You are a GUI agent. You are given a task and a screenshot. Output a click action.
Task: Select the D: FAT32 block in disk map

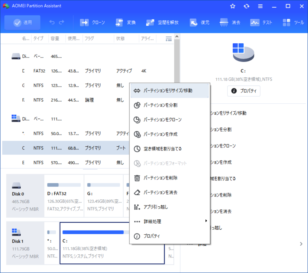[x=64, y=196]
